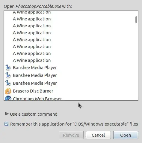
Task: Expand Use a custom command
Action: tap(7, 114)
